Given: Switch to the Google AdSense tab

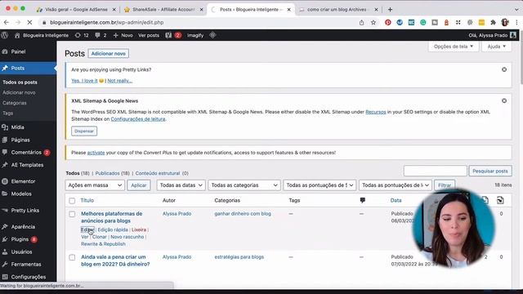Looking at the screenshot, I should 76,9.
